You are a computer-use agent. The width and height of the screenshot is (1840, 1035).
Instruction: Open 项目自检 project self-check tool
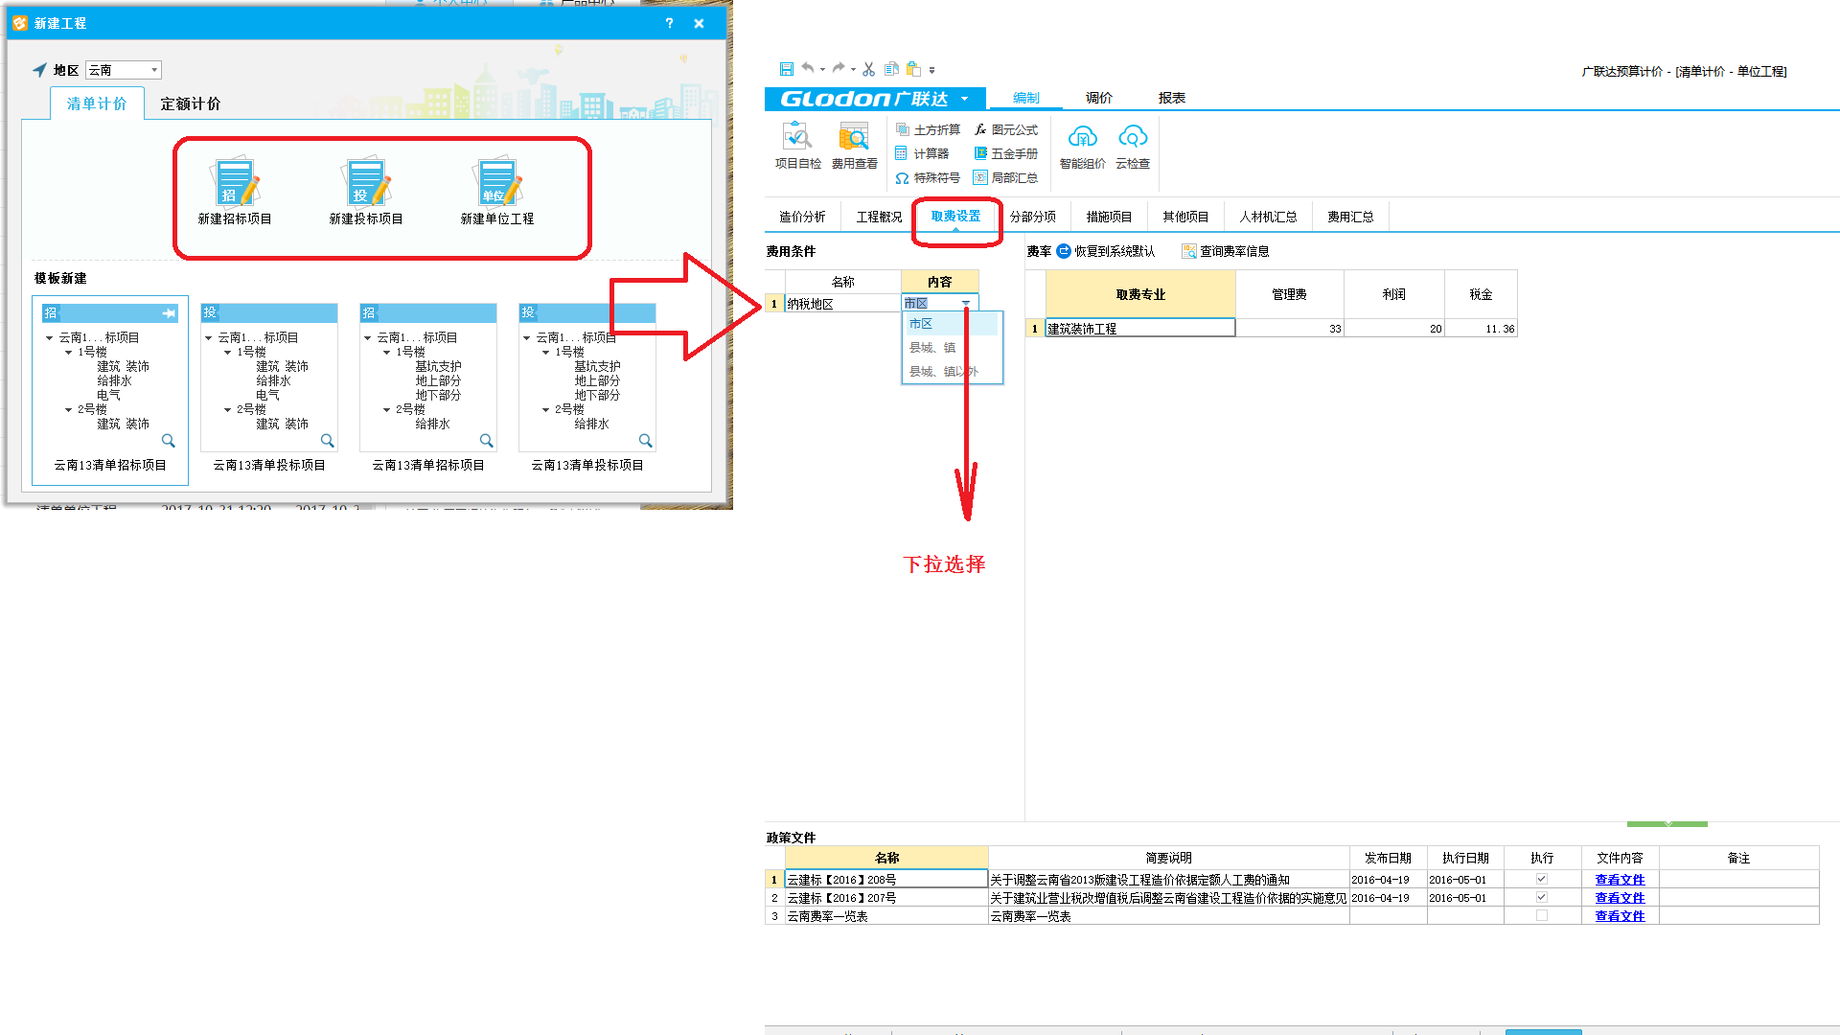pos(797,146)
